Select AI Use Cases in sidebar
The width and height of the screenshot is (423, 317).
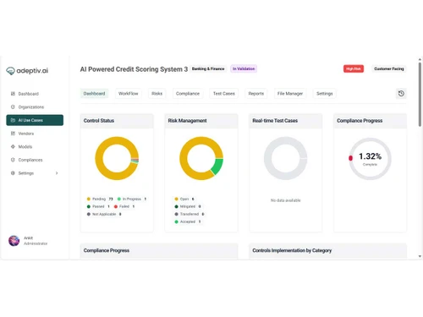point(35,120)
